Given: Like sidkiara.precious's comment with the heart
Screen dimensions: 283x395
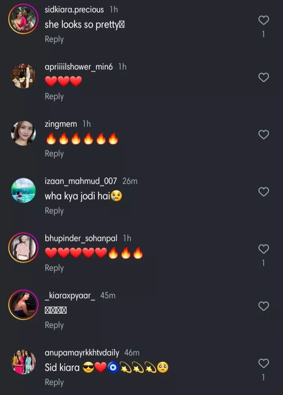Looking at the screenshot, I should click(263, 20).
